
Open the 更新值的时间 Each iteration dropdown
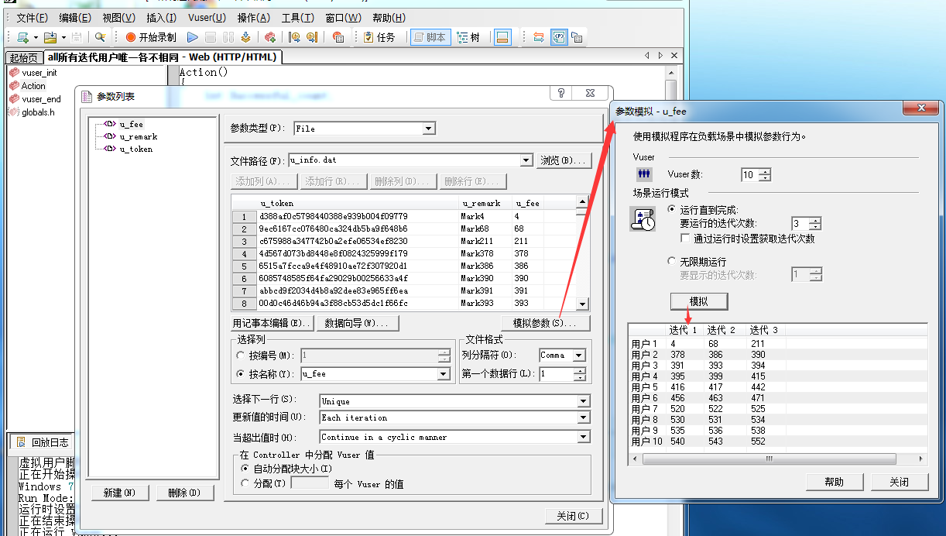[x=584, y=417]
